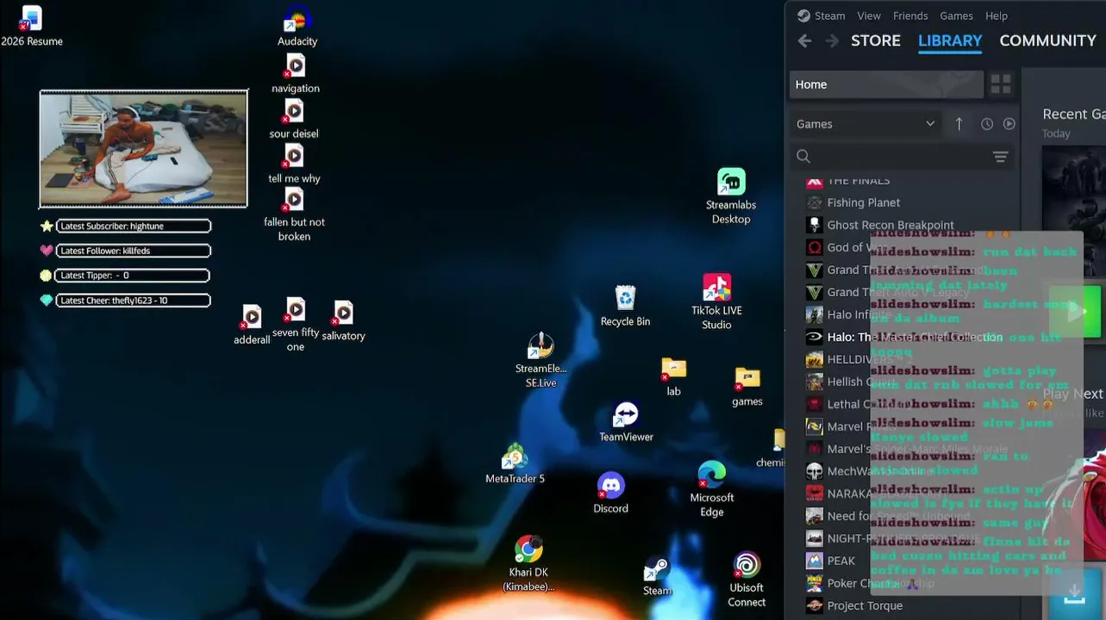Expand the Games category dropdown
This screenshot has width=1106, height=620.
coord(865,124)
